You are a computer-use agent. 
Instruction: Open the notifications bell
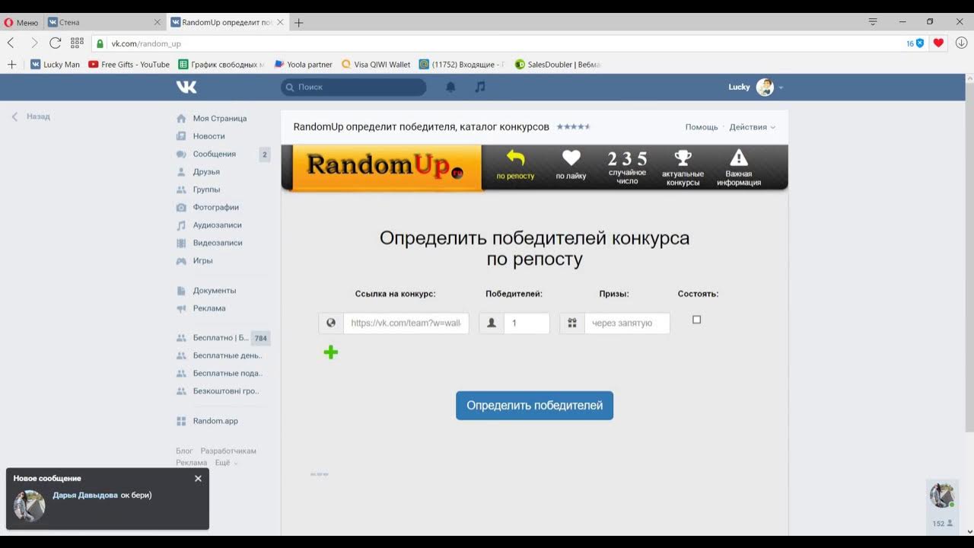point(450,87)
